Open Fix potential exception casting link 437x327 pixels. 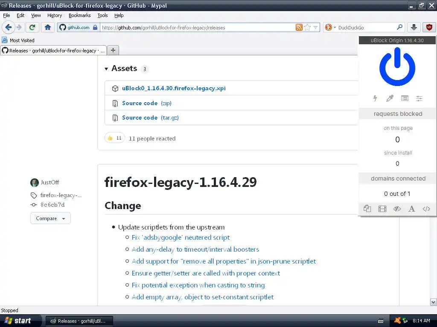click(x=198, y=285)
